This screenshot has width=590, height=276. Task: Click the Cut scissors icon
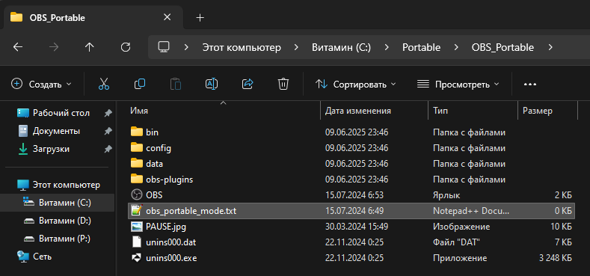[x=104, y=84]
